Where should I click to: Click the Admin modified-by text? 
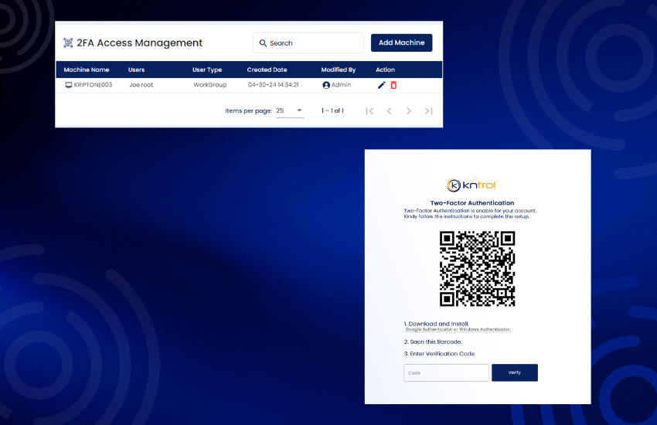342,85
